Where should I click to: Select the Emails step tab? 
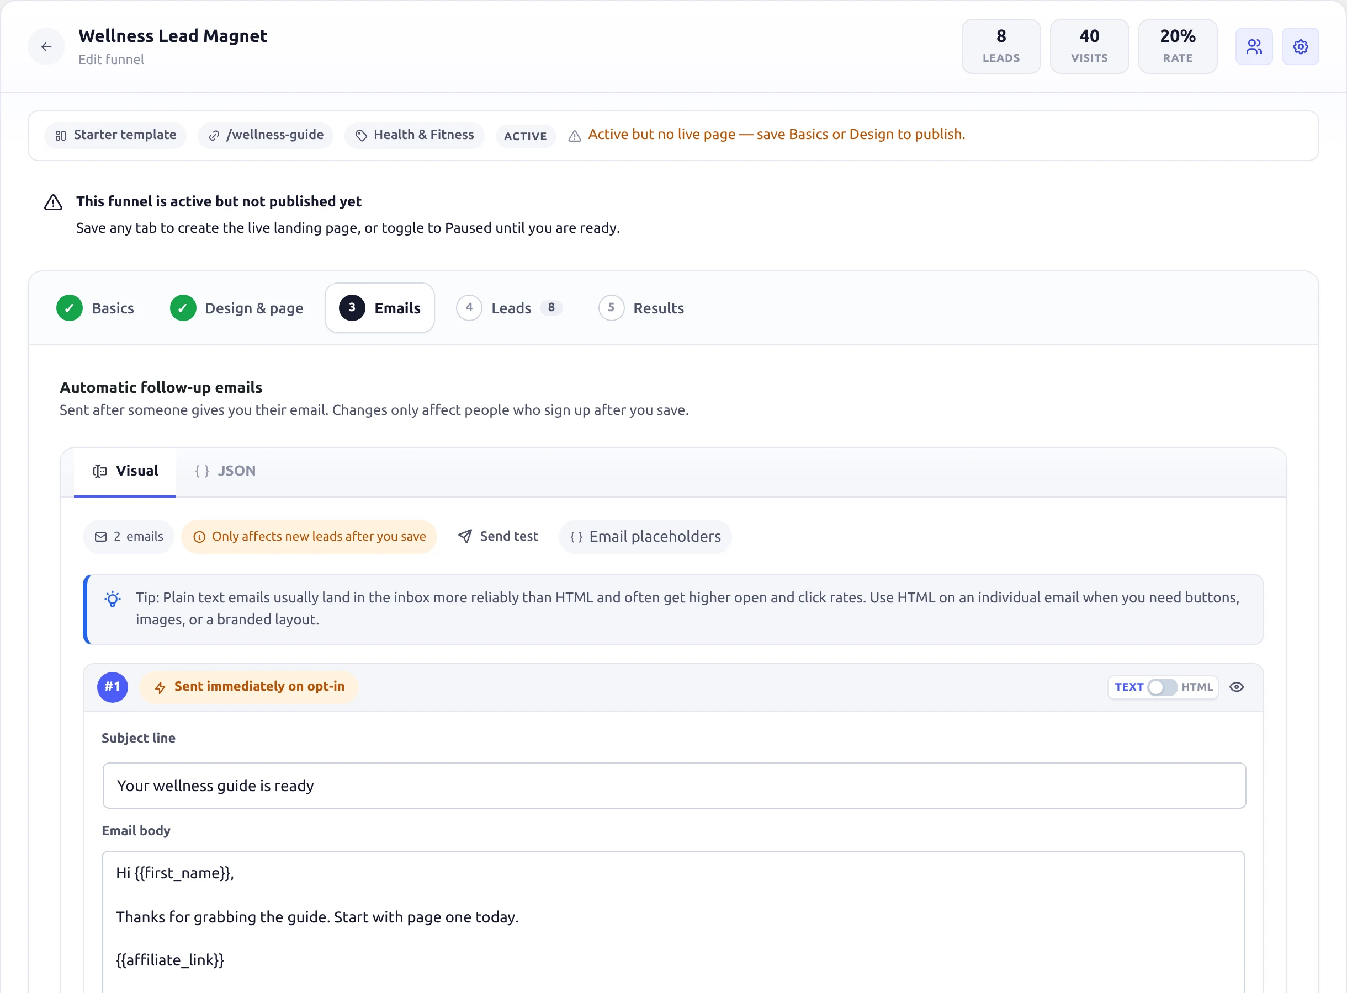(x=379, y=308)
